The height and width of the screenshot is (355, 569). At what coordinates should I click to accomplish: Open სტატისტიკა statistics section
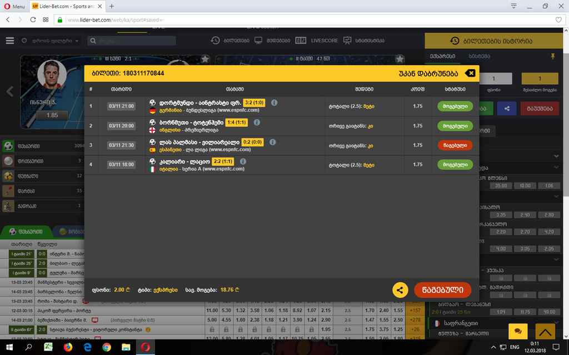tap(364, 40)
